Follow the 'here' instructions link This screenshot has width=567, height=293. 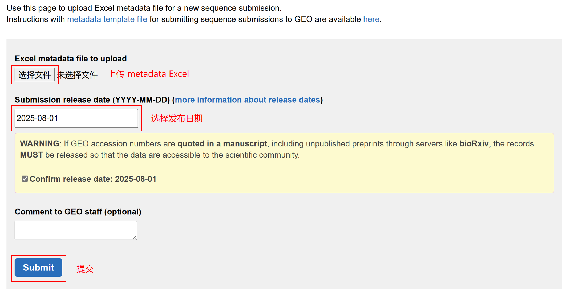click(x=371, y=19)
